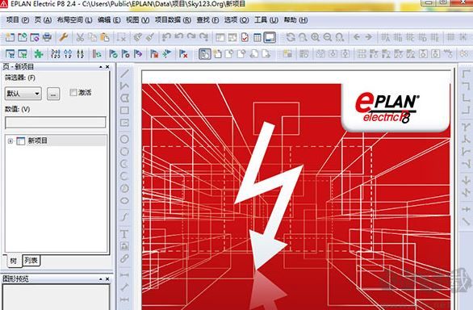Collapse the 页 - 新项目 panel arrow
The height and width of the screenshot is (310, 473).
(101, 67)
